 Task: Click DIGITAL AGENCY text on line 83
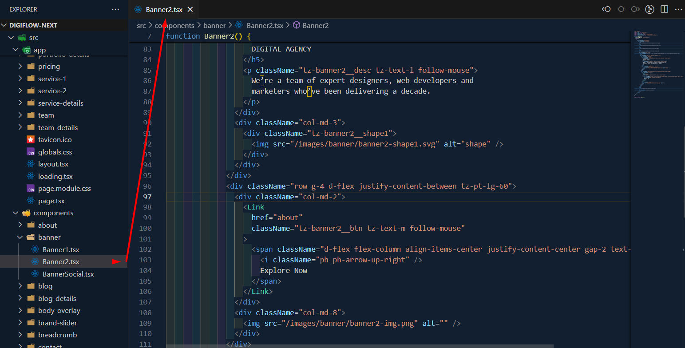(281, 49)
